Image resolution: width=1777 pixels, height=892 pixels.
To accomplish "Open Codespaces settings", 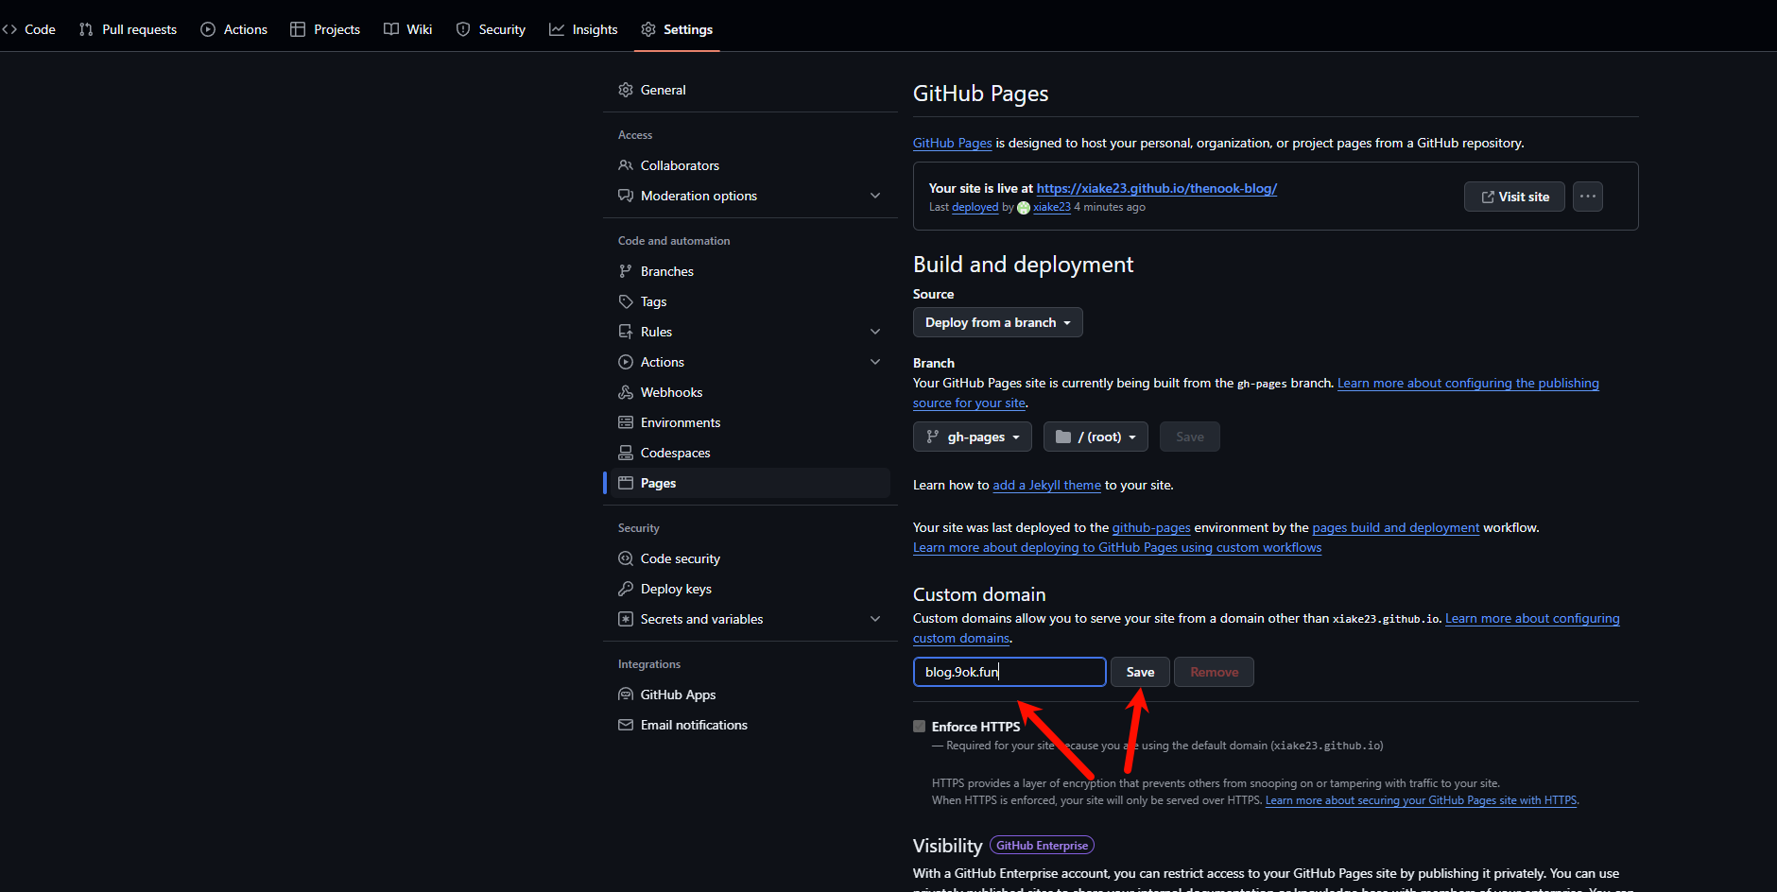I will click(x=750, y=453).
